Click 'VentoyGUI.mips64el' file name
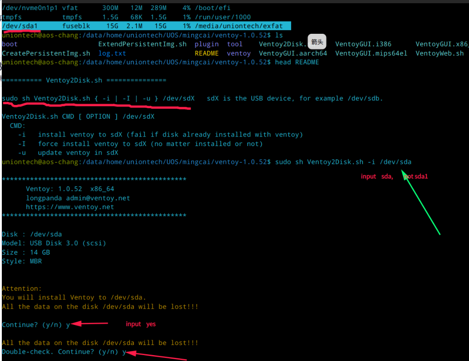 click(371, 53)
